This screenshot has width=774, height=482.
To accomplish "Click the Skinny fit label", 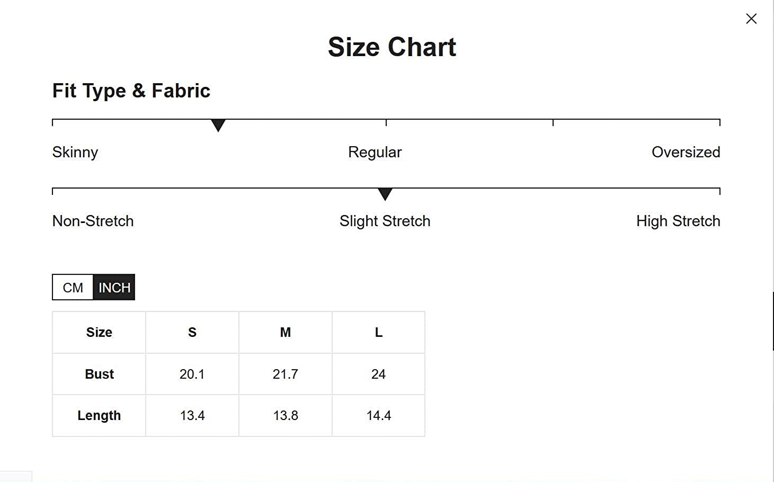I will (75, 153).
